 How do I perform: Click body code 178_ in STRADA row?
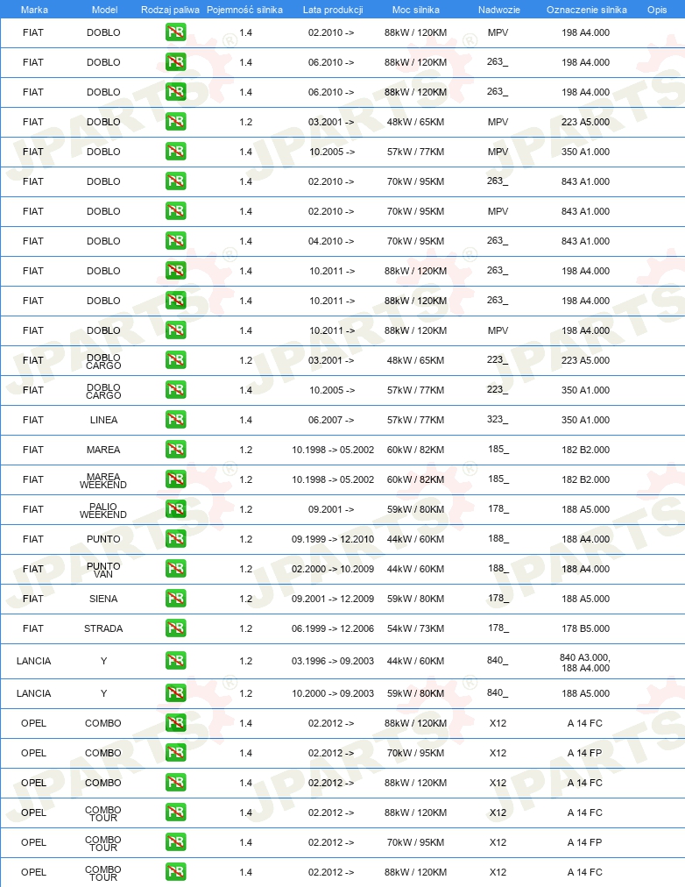pyautogui.click(x=498, y=628)
